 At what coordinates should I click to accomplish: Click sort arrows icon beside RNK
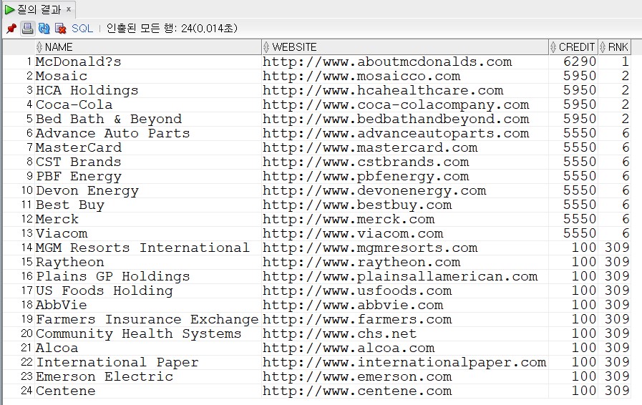[603, 47]
